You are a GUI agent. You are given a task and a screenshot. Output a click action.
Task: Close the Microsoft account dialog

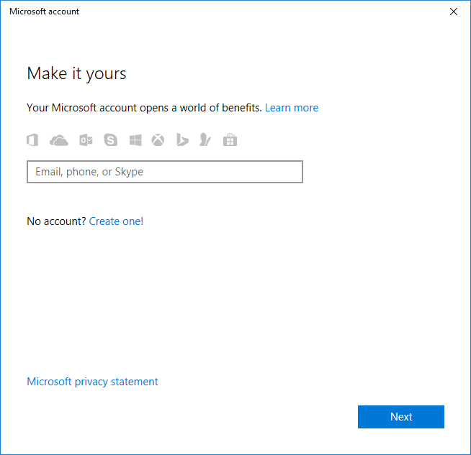454,12
